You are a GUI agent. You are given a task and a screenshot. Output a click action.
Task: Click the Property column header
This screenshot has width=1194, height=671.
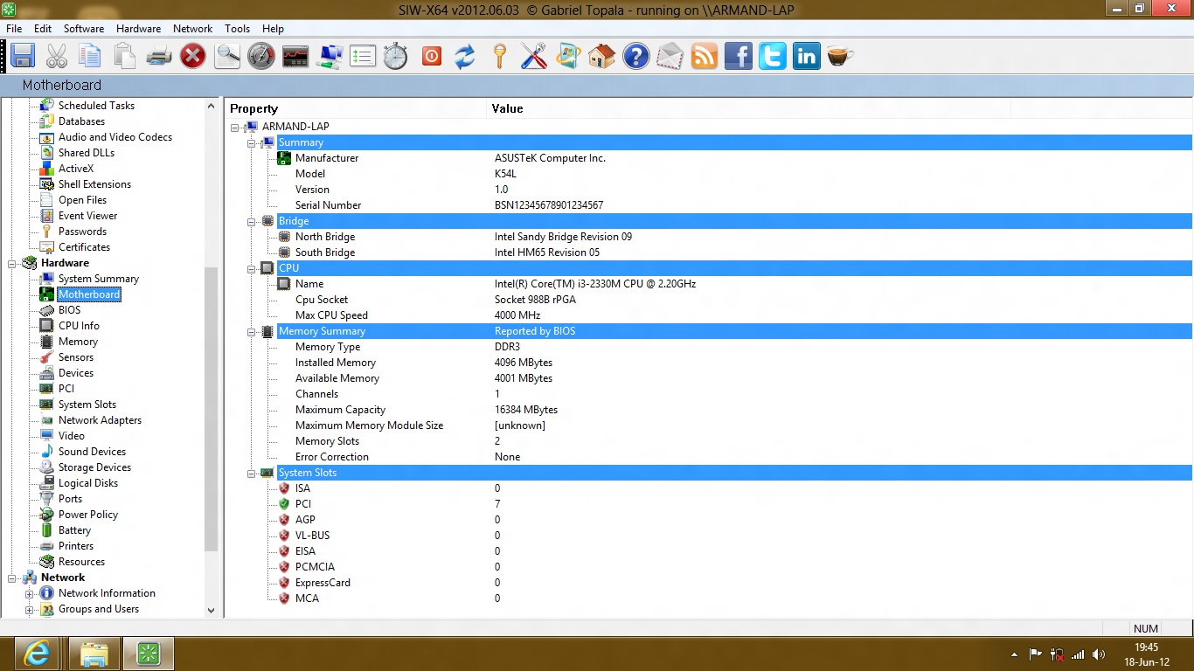[356, 108]
